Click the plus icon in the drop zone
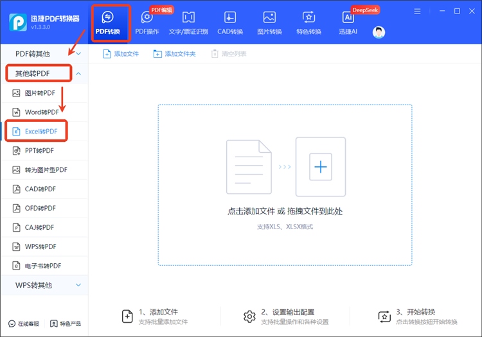The image size is (482, 337). click(x=321, y=167)
